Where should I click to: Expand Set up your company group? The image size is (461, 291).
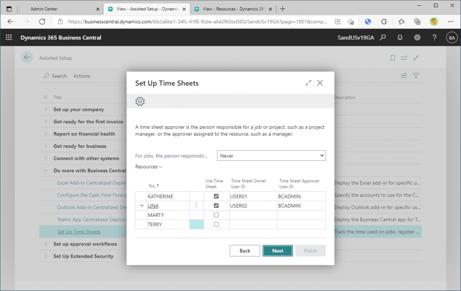pos(46,110)
